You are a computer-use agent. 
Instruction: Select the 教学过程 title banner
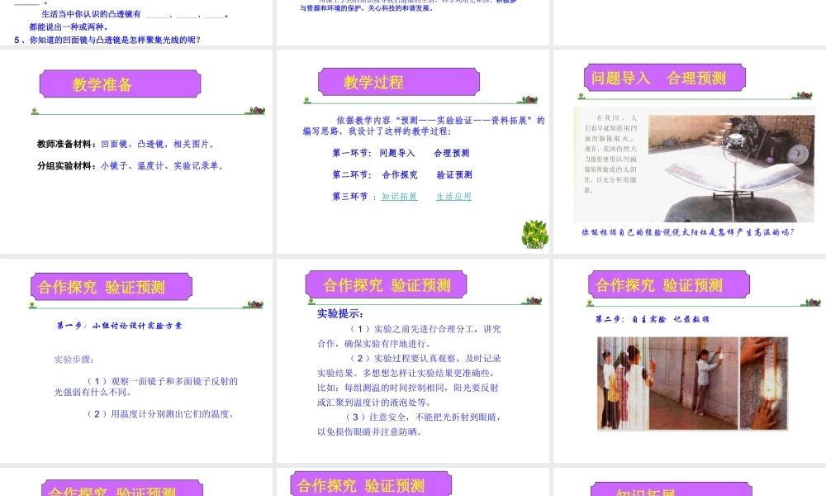pos(397,82)
